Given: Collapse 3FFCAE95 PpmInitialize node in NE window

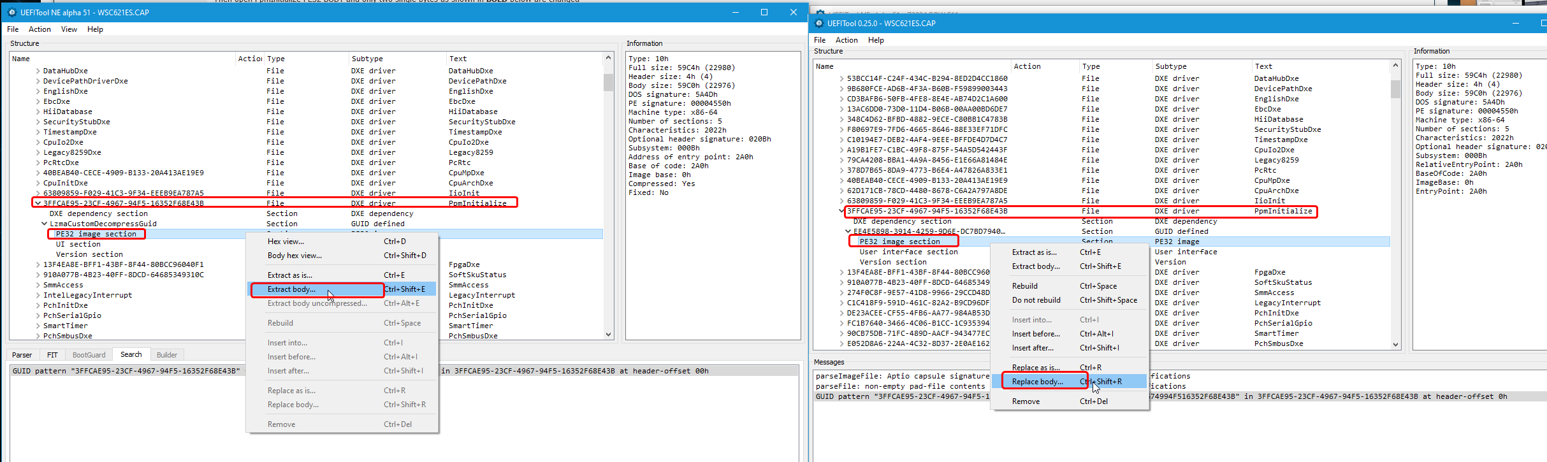Looking at the screenshot, I should pyautogui.click(x=38, y=203).
